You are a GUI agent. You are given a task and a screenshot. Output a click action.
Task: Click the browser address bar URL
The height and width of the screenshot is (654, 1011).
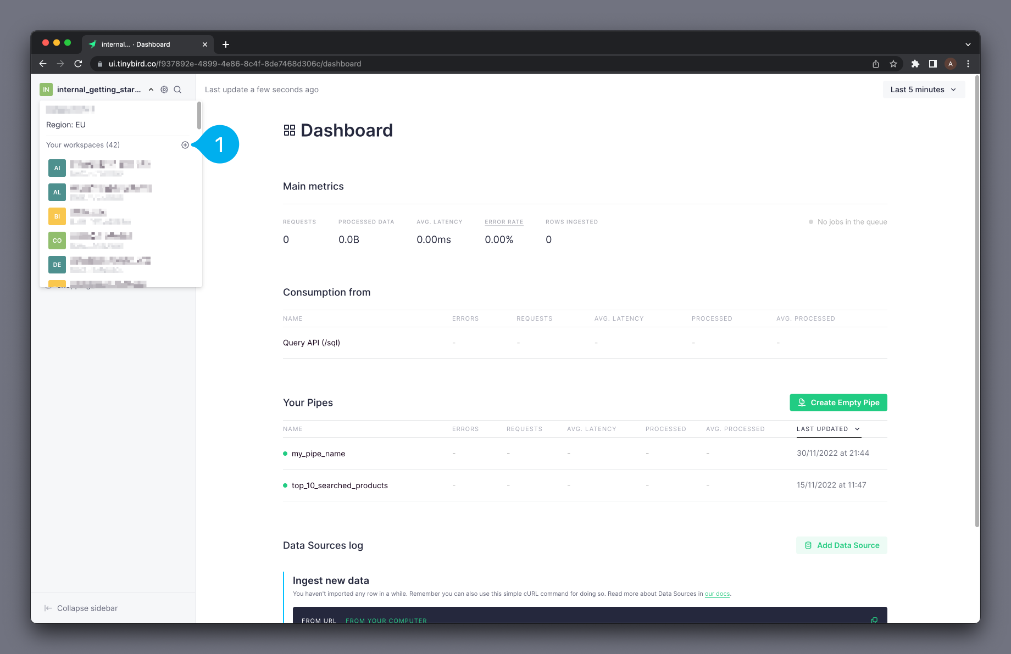pos(235,64)
